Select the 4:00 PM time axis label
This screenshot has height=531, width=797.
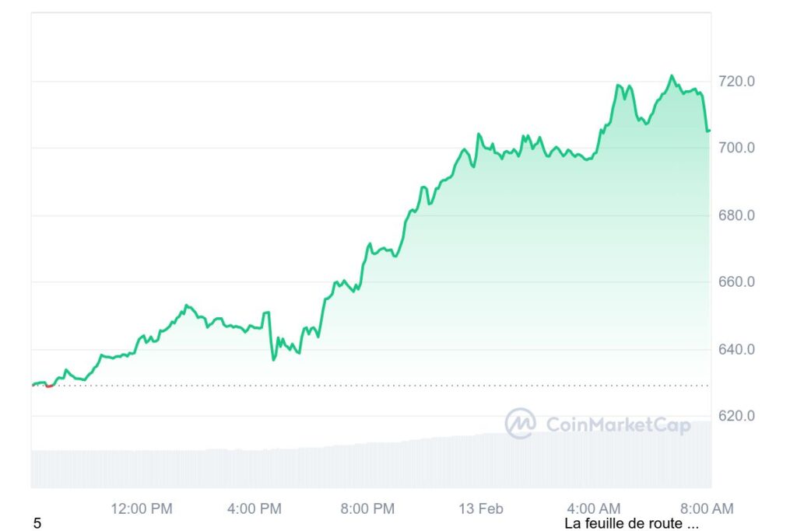[255, 509]
